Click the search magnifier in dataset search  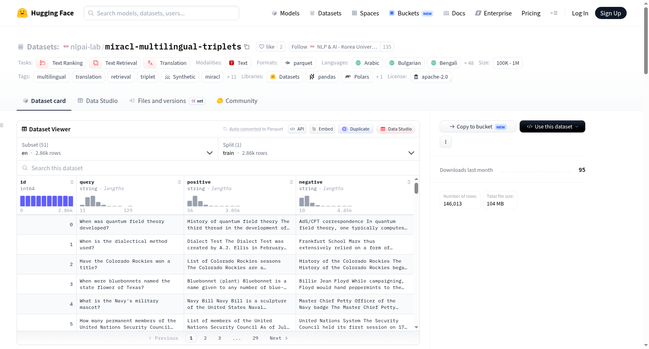[25, 168]
